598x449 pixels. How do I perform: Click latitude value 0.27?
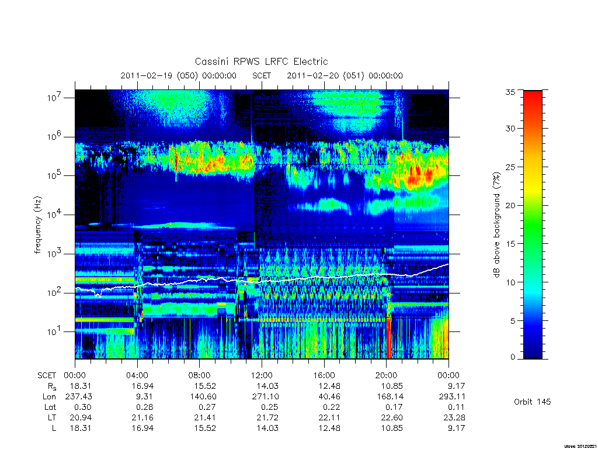[207, 407]
